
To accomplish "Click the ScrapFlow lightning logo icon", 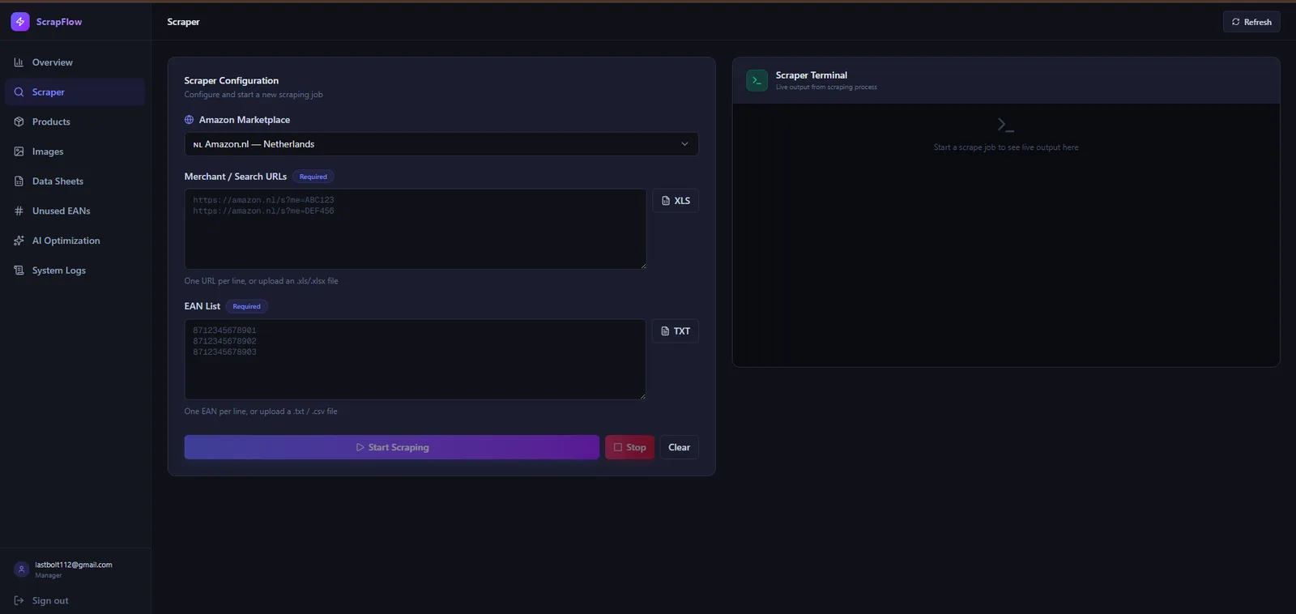I will [x=20, y=22].
